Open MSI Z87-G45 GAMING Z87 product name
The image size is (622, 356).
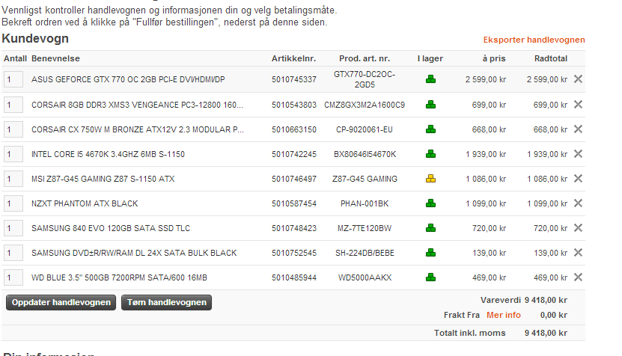[103, 179]
